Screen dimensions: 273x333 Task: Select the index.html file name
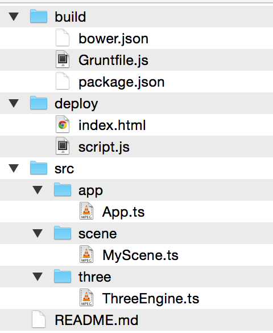pyautogui.click(x=112, y=125)
